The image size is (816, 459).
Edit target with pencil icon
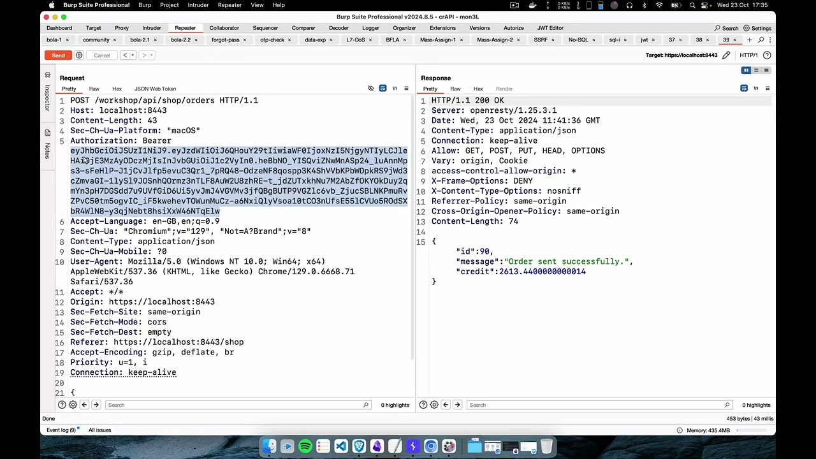(726, 55)
